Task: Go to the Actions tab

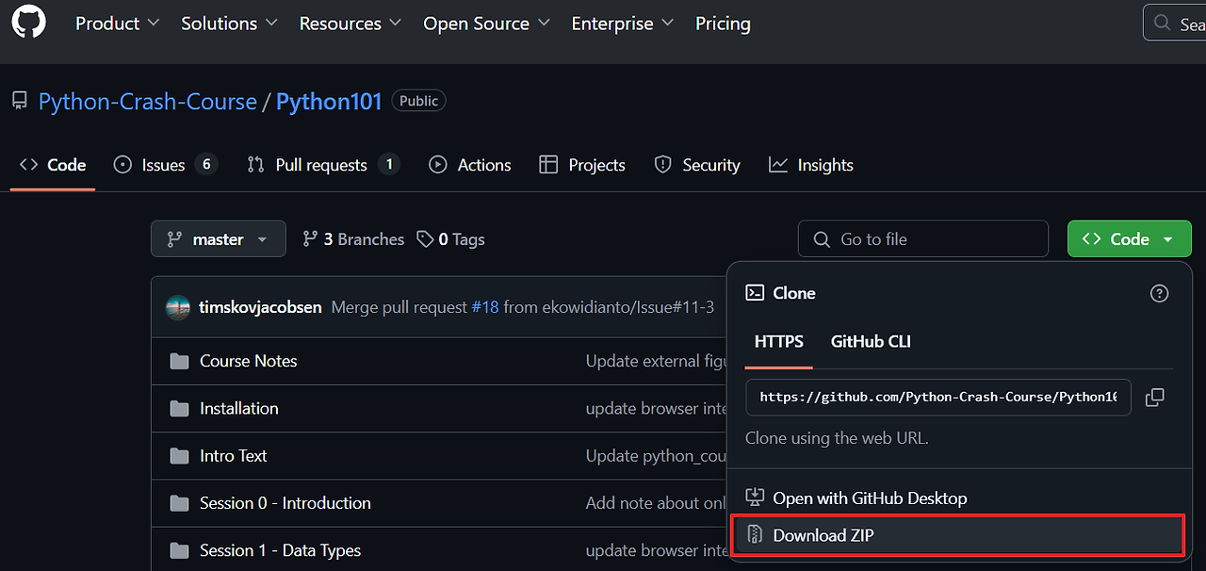Action: [x=469, y=165]
